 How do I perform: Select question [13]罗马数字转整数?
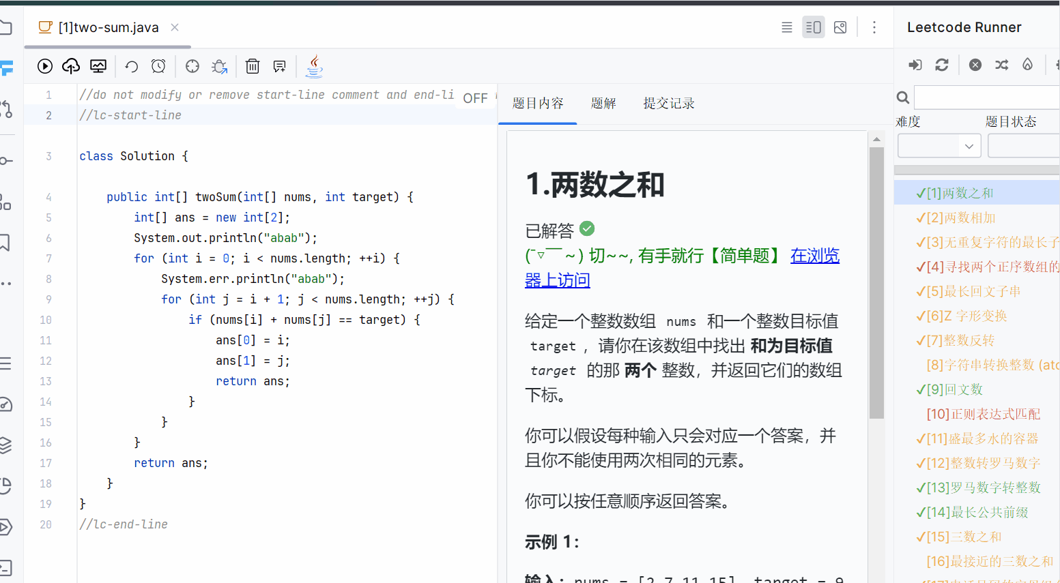(x=977, y=488)
